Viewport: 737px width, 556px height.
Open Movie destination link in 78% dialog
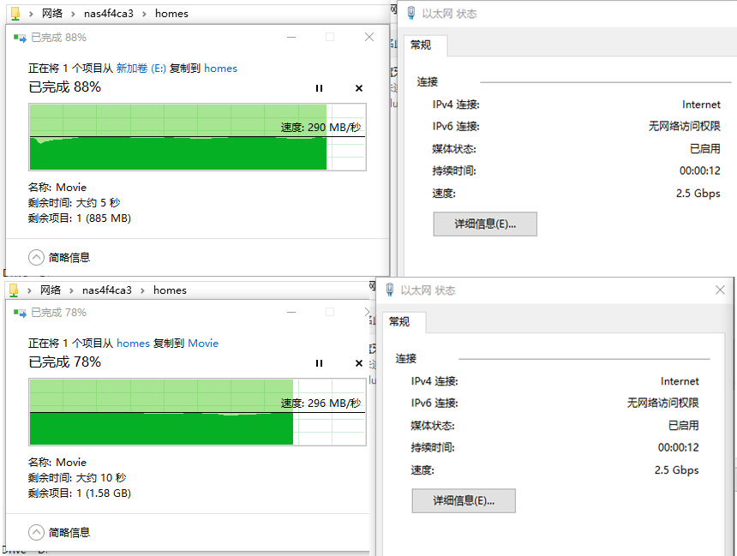coord(203,344)
